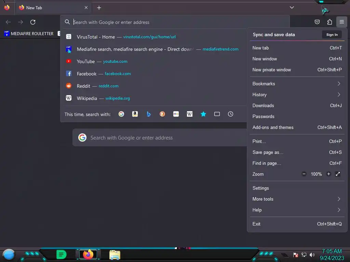Image resolution: width=350 pixels, height=262 pixels.
Task: Click the page's Google search box
Action: click(x=160, y=138)
